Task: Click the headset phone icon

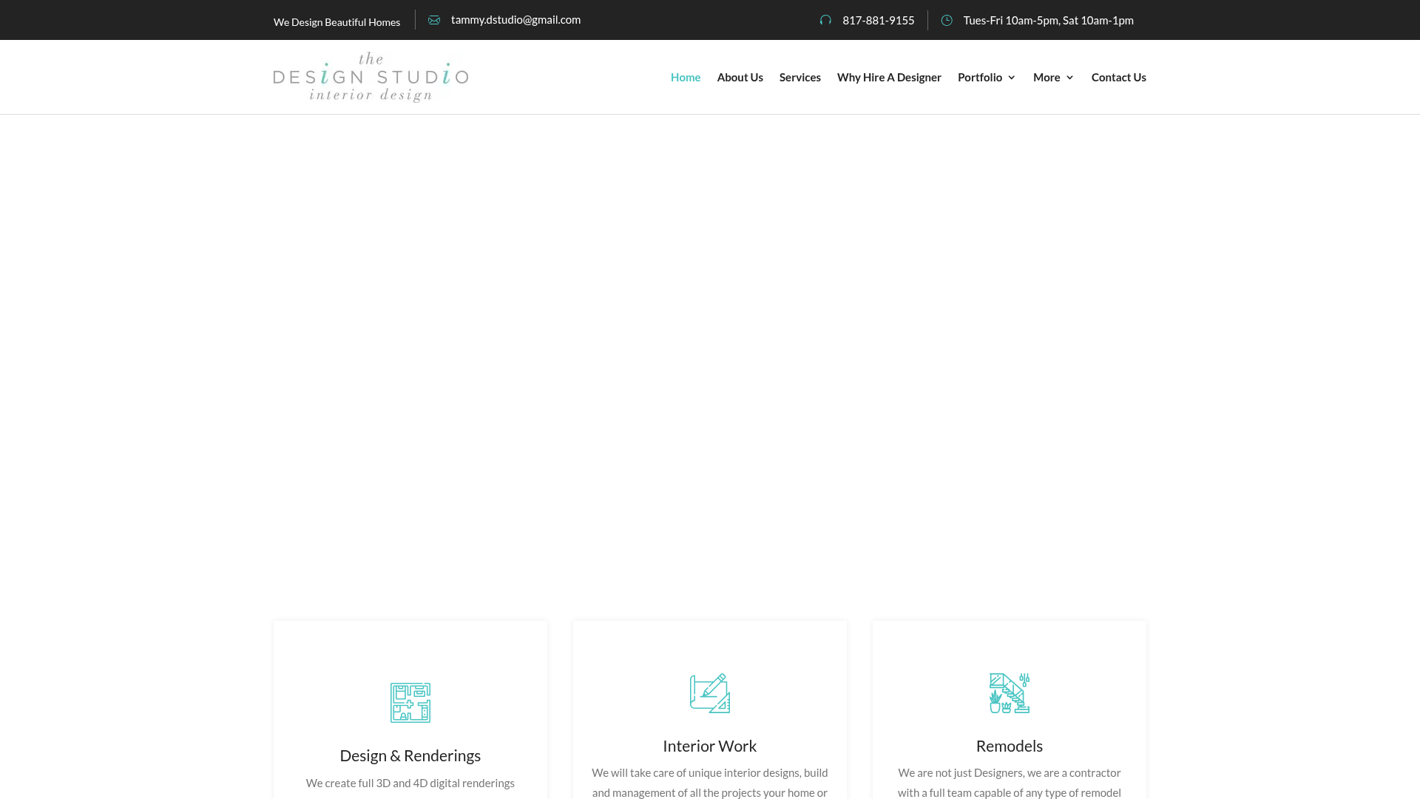Action: click(825, 20)
